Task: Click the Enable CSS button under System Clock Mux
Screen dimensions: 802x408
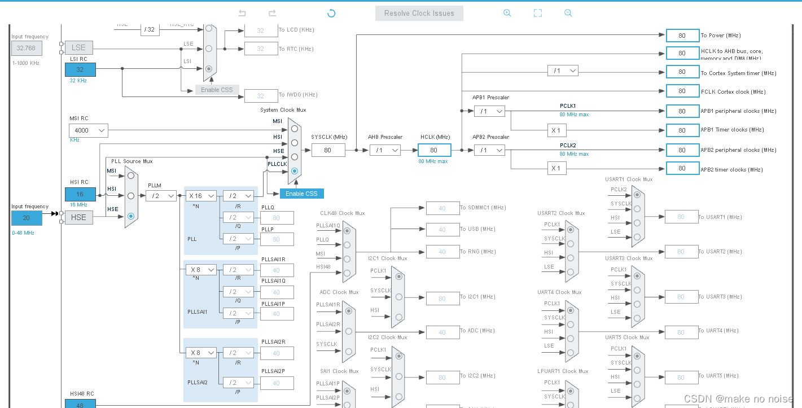Action: point(301,194)
